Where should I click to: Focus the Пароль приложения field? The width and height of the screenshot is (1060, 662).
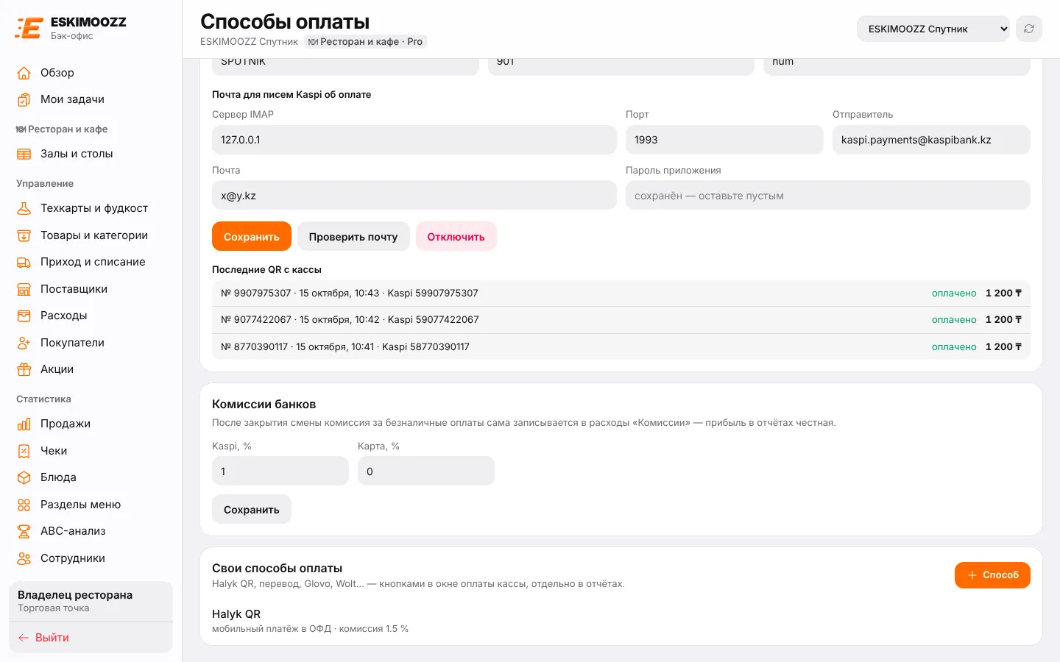pos(828,196)
